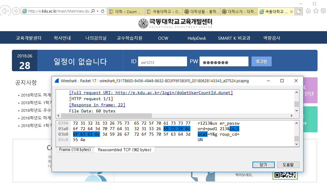Screen dimensions: 327x183
Task: Click the detail pane scroll-up arrow
Action: coord(296,92)
